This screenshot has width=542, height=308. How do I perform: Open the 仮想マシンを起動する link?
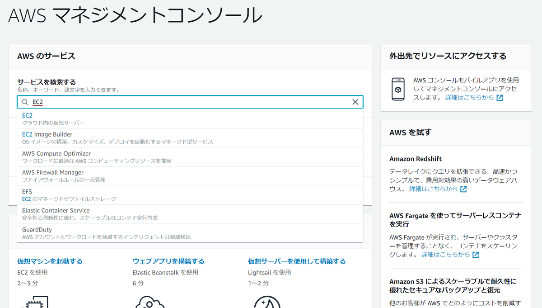(50, 261)
